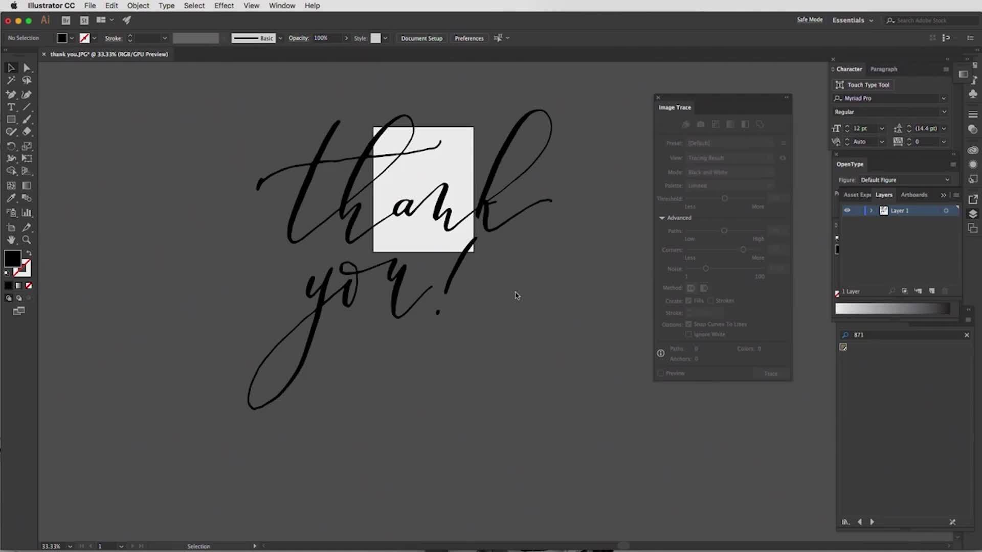
Task: Pick the Hand tool
Action: [x=11, y=240]
